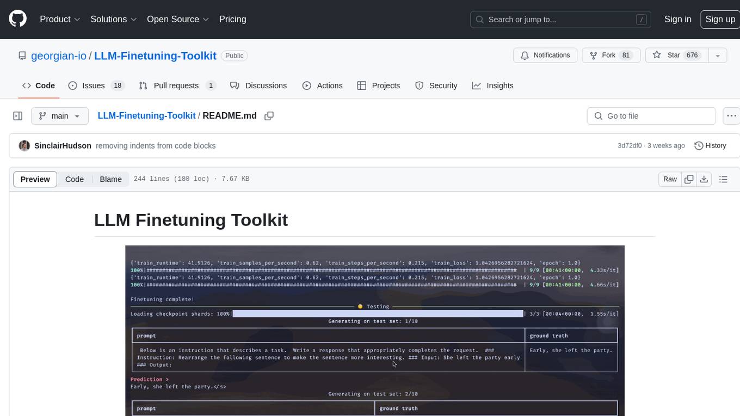The image size is (740, 416).
Task: Open the terminal demo image
Action: tap(375, 331)
